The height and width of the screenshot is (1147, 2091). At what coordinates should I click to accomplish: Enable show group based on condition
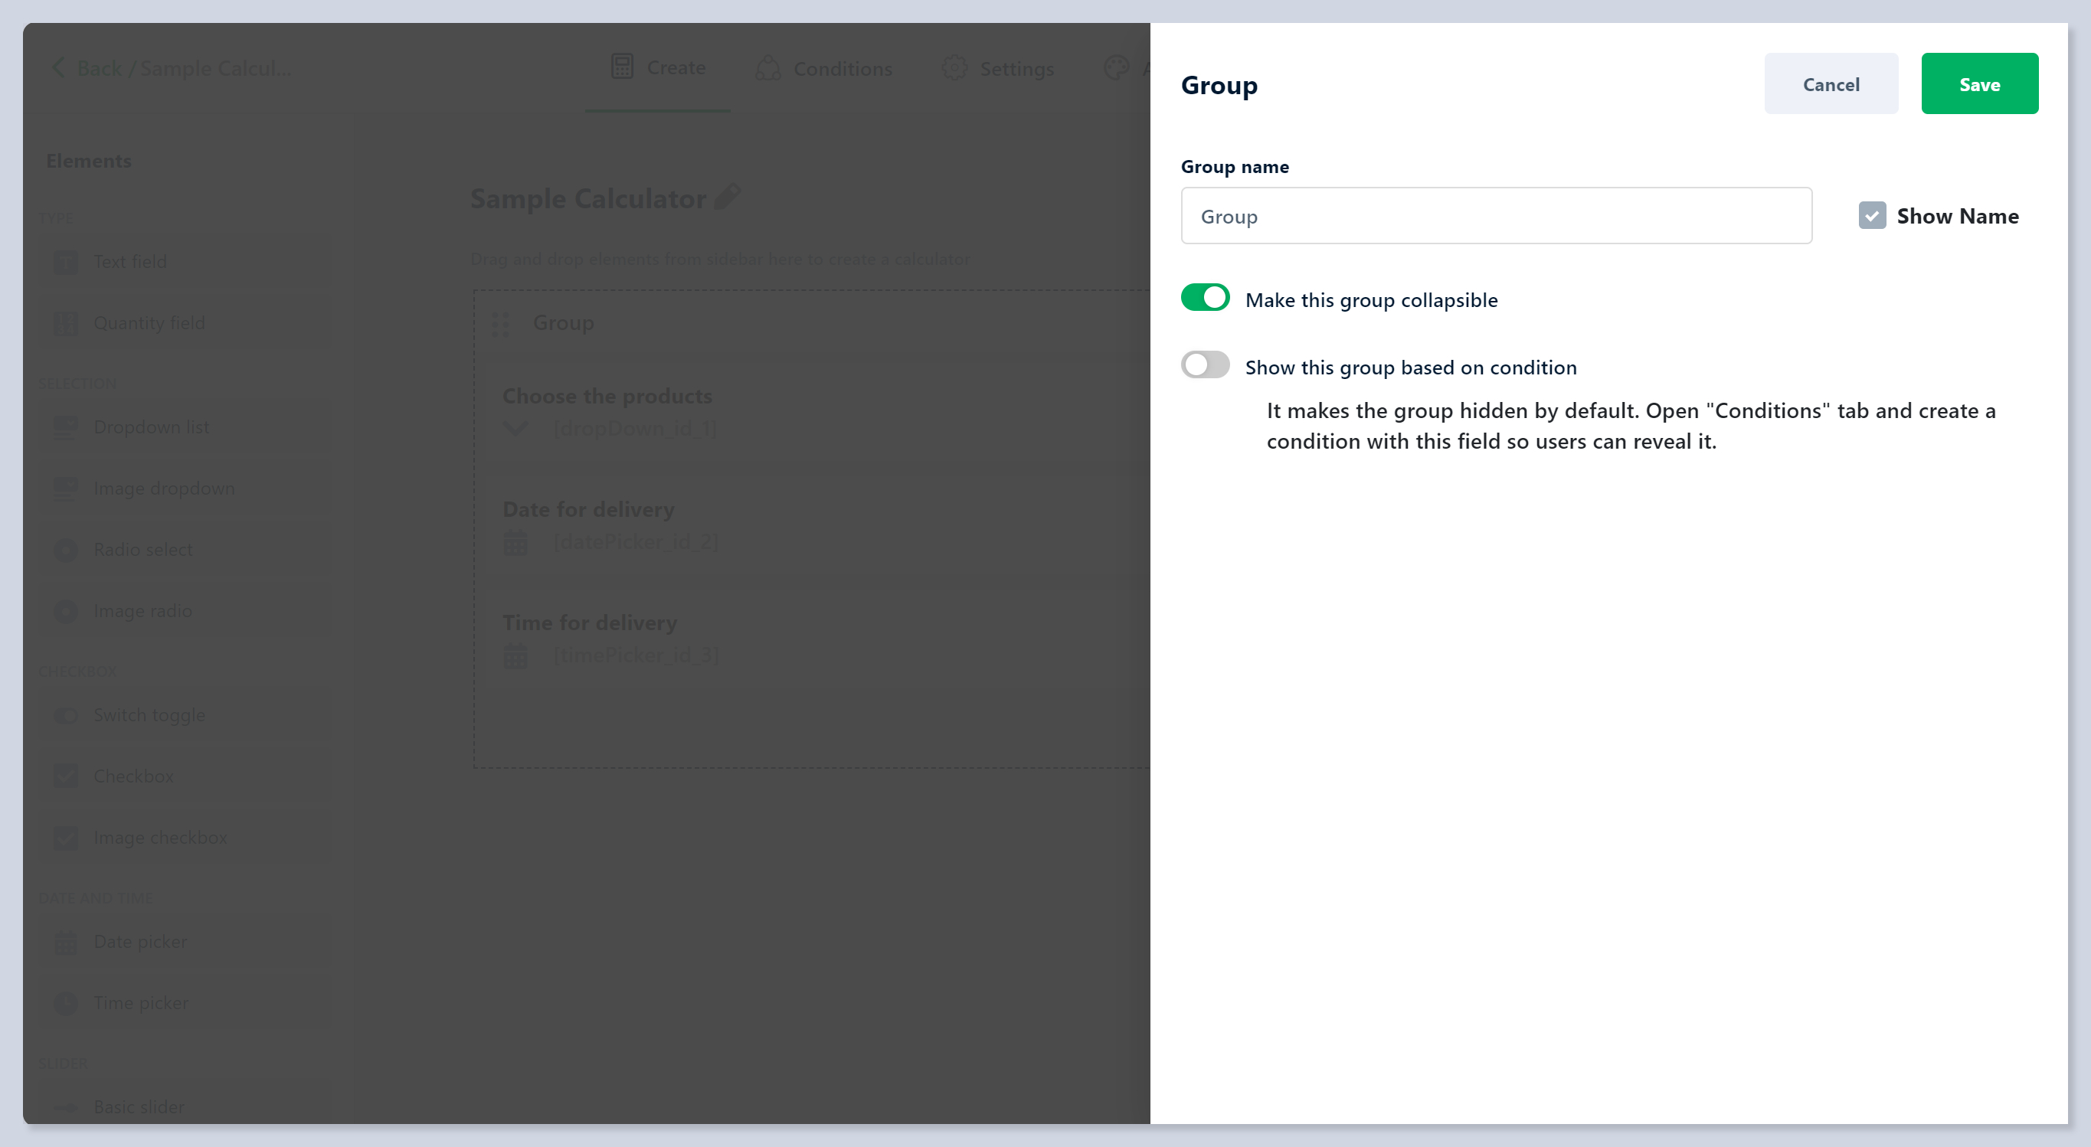[1204, 365]
